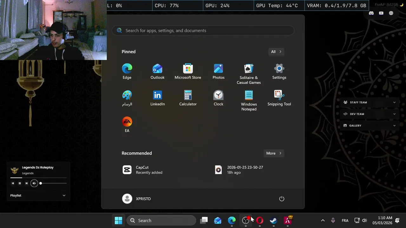Skip to previous track in music player
This screenshot has height=228, width=406.
(x=13, y=183)
